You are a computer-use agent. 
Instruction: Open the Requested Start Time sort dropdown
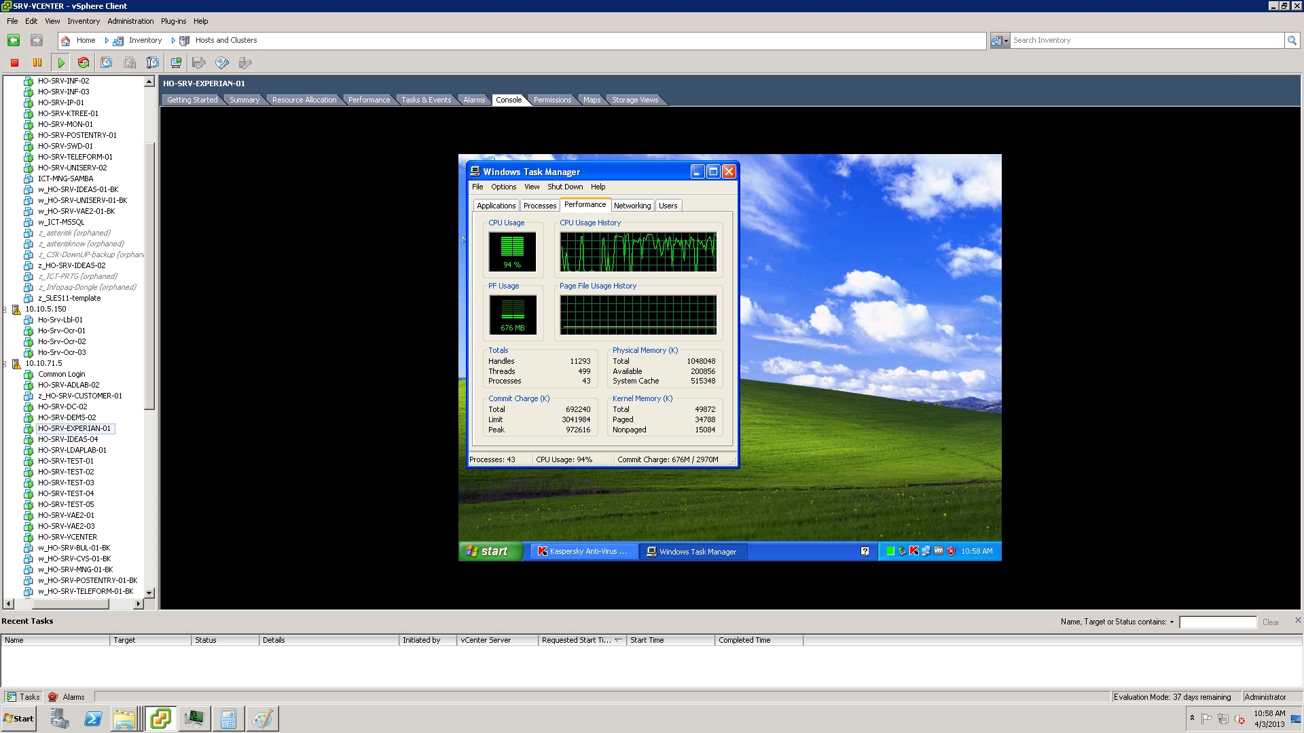(619, 640)
